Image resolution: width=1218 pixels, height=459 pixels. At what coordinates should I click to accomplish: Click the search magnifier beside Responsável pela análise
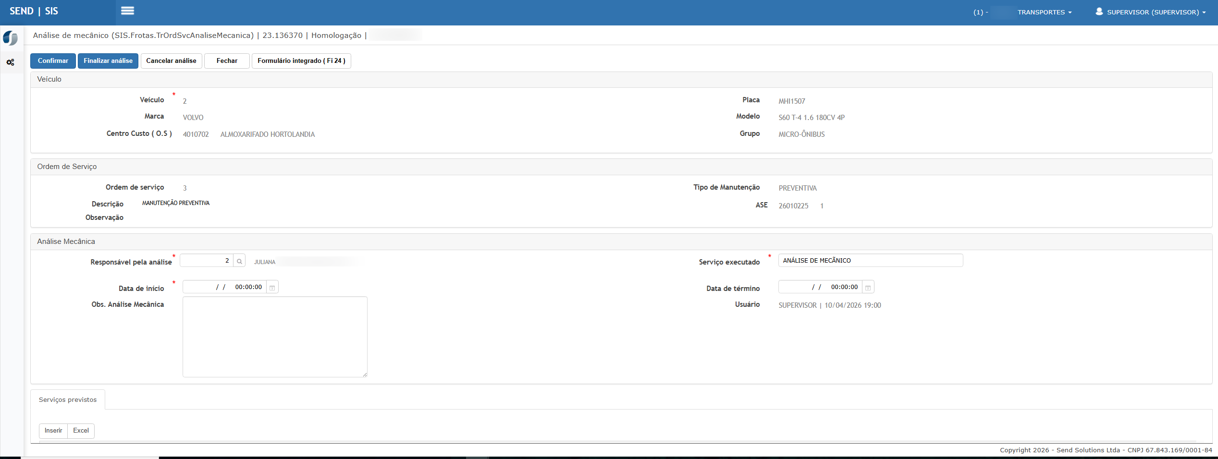click(239, 261)
